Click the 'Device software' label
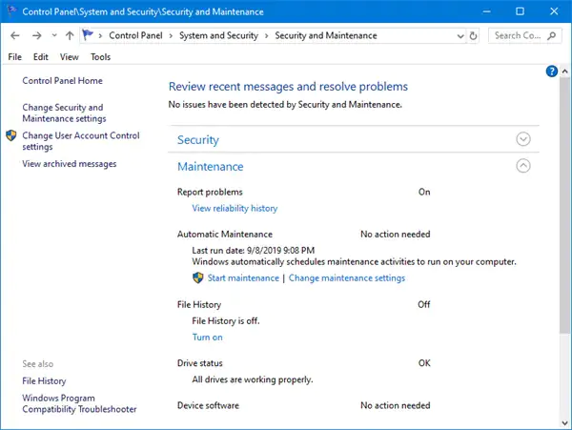The height and width of the screenshot is (430, 572). [208, 405]
